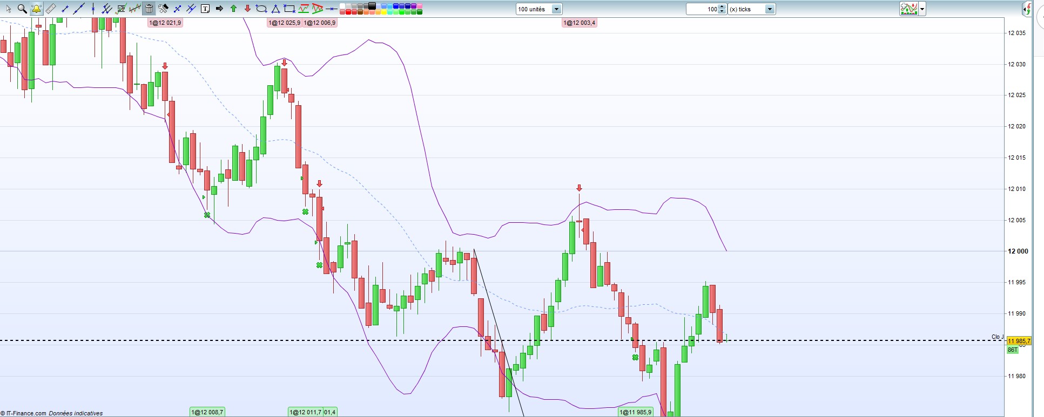
Task: Select the black right arrow tool
Action: 219,9
